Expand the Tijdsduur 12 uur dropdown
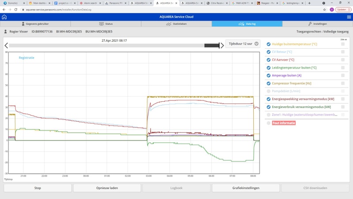The width and height of the screenshot is (353, 199). click(x=243, y=43)
